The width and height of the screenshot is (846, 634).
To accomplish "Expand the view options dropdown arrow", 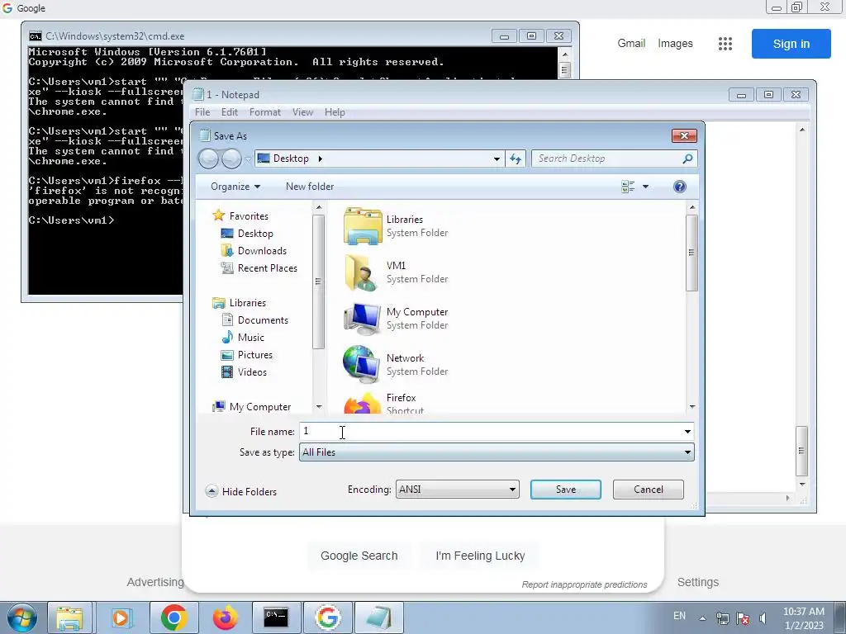I will [x=645, y=187].
